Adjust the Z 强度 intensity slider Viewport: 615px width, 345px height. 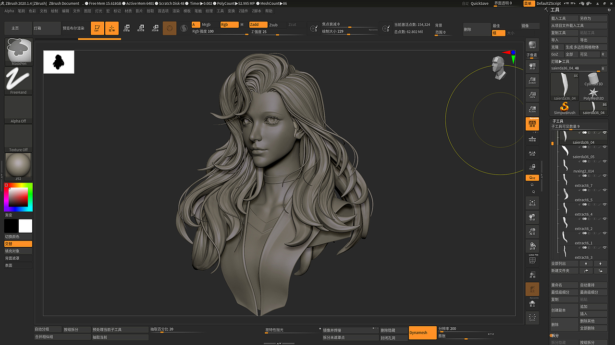coord(277,32)
